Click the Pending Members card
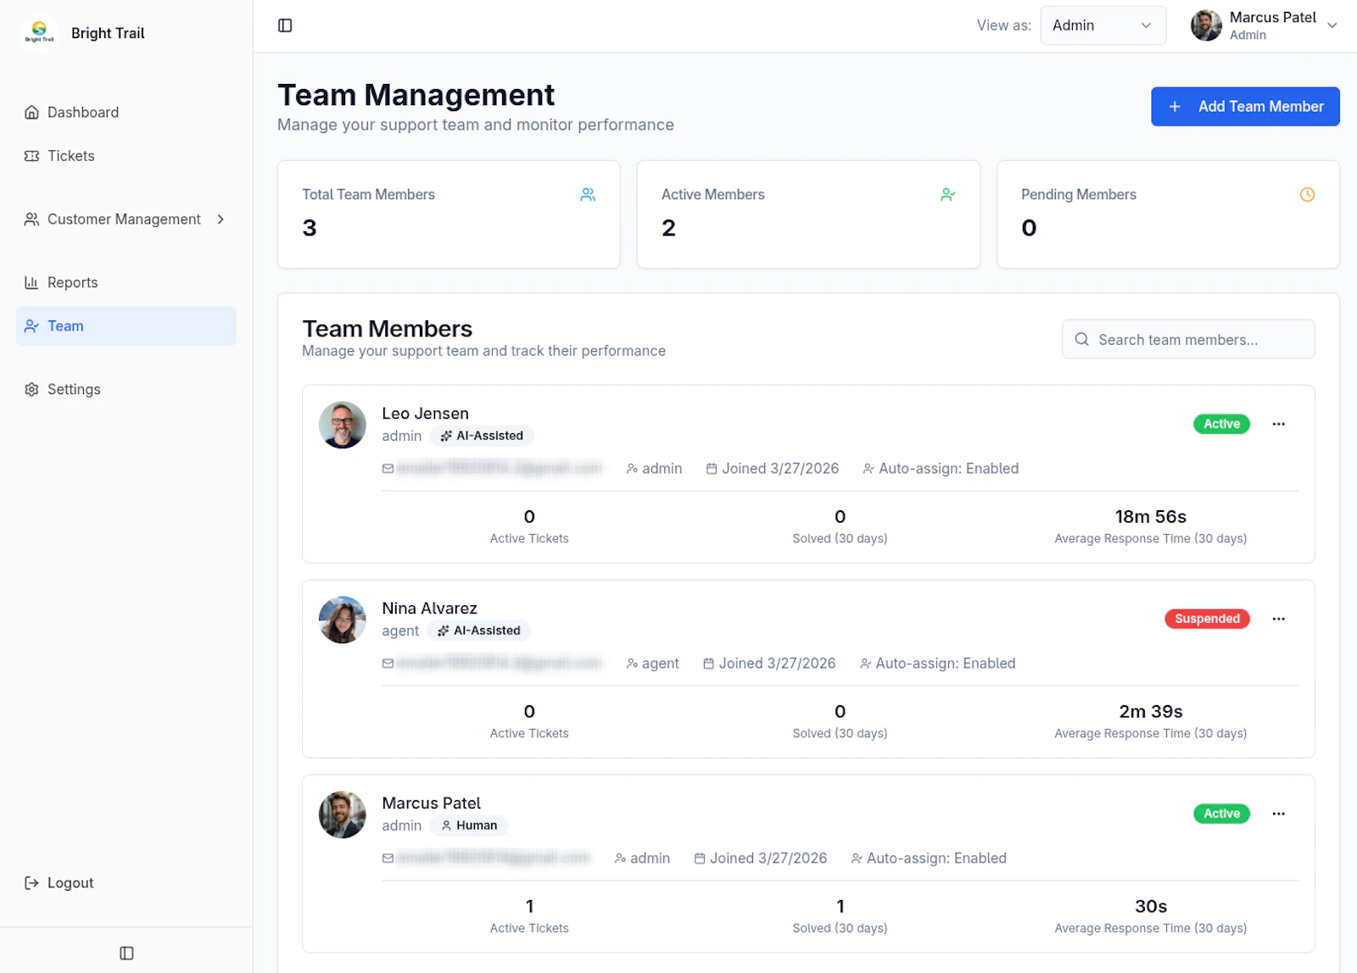Image resolution: width=1357 pixels, height=973 pixels. pos(1168,214)
